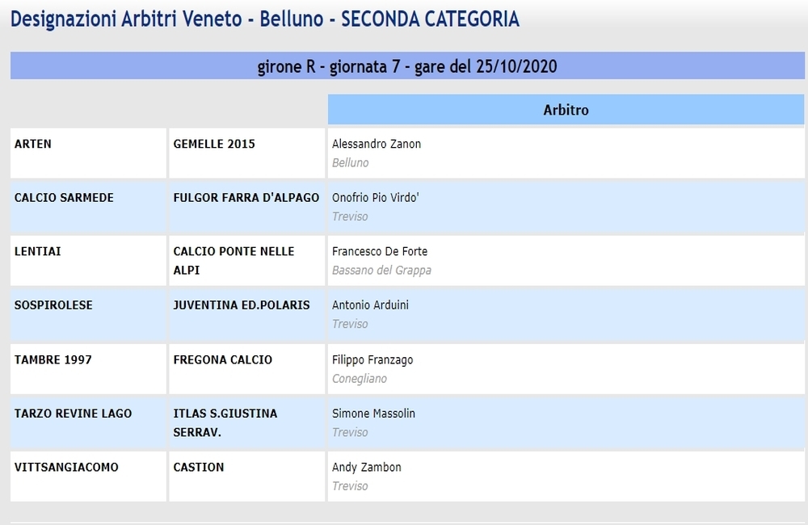Click CALCIO PONTE NELLE ALPI team
This screenshot has width=808, height=525.
[234, 261]
